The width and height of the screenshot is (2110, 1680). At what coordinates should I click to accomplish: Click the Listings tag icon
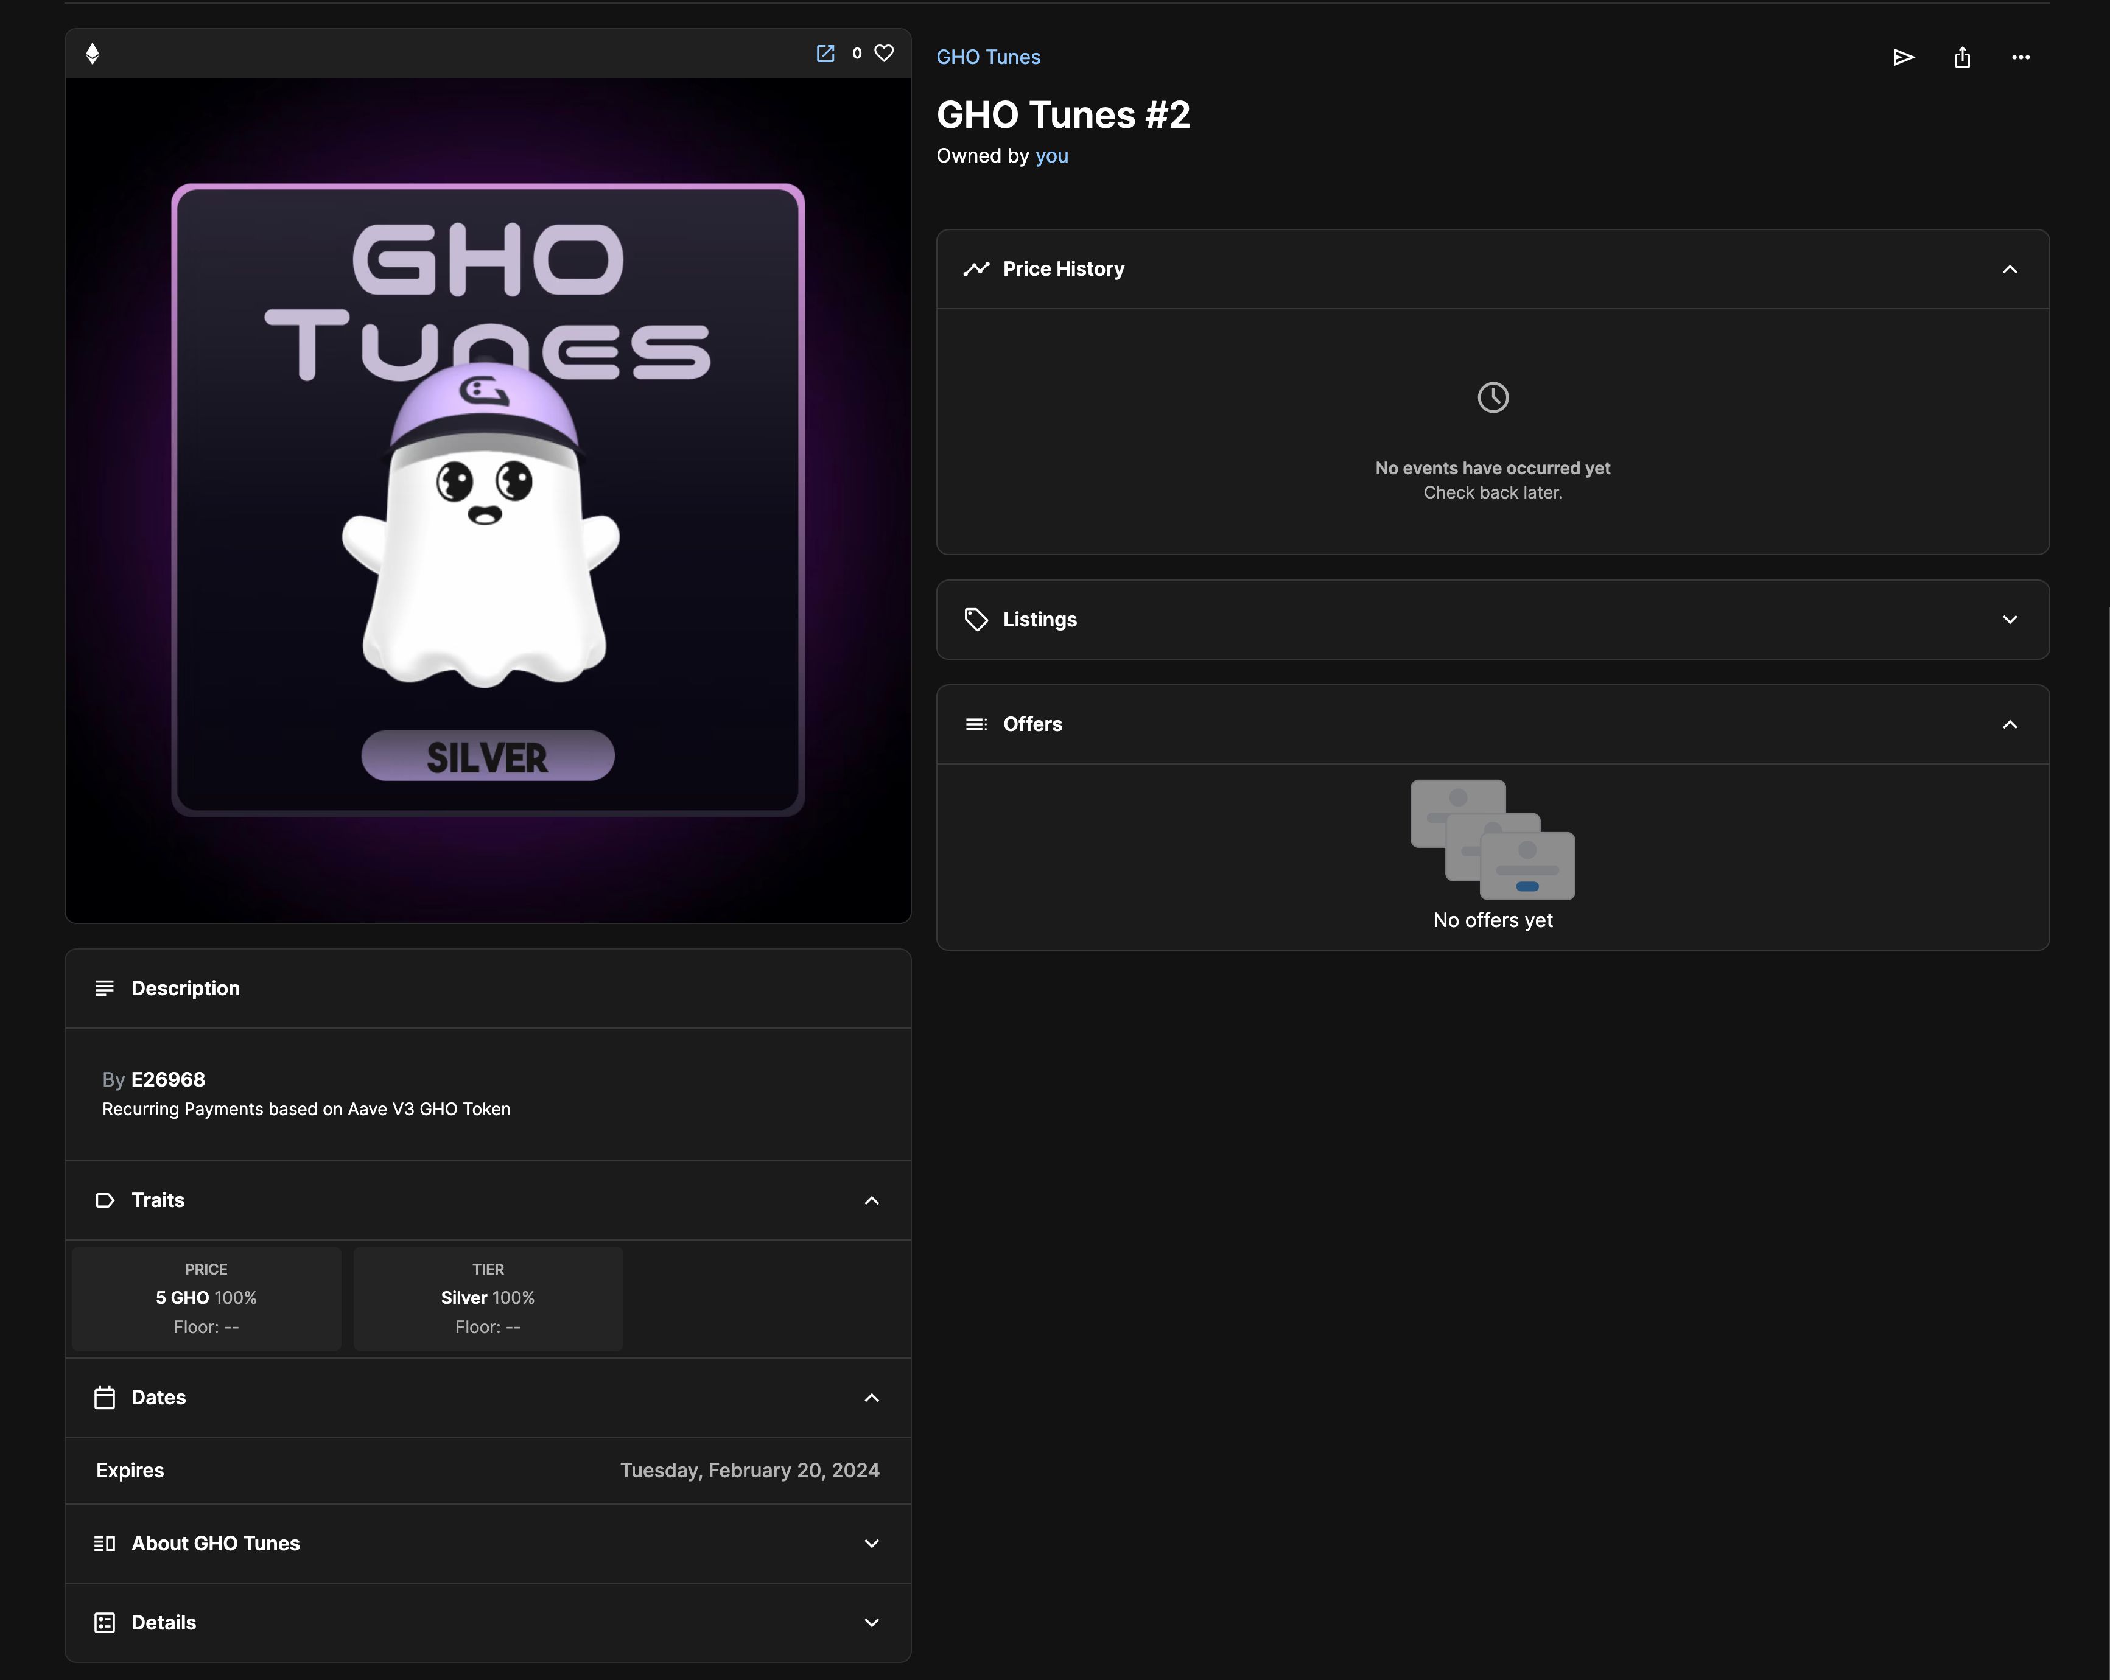tap(976, 620)
